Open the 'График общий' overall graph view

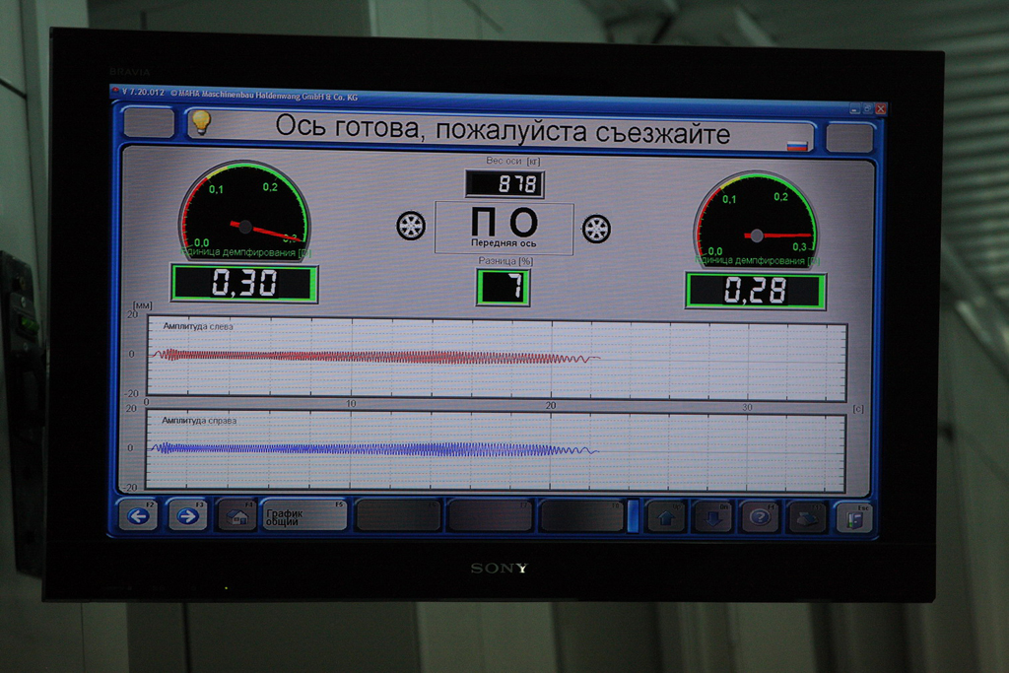(303, 515)
